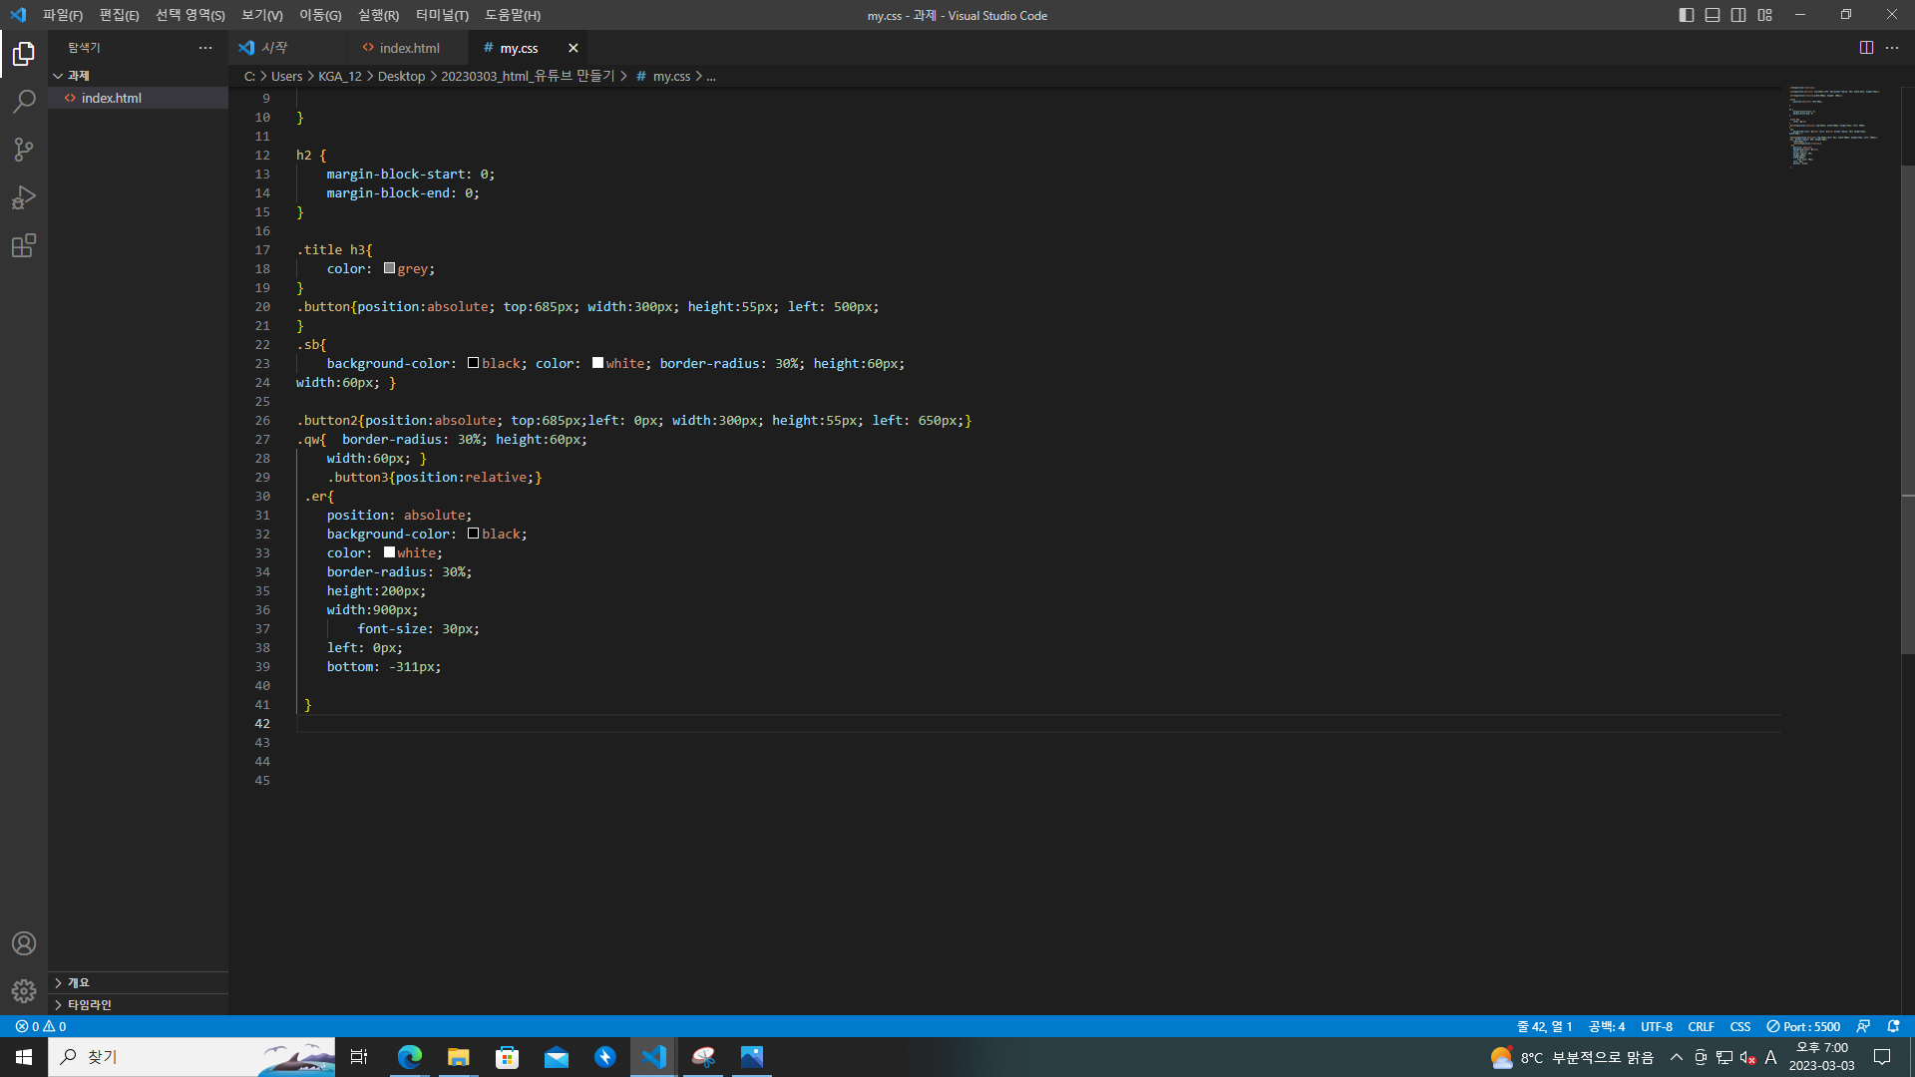Click the CSS language mode in status bar
The image size is (1915, 1077).
[1739, 1026]
